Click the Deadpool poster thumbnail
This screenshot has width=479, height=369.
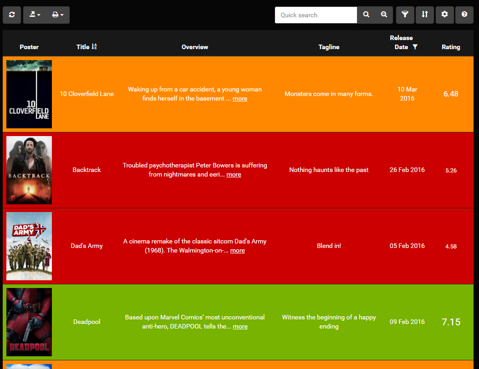(x=29, y=322)
